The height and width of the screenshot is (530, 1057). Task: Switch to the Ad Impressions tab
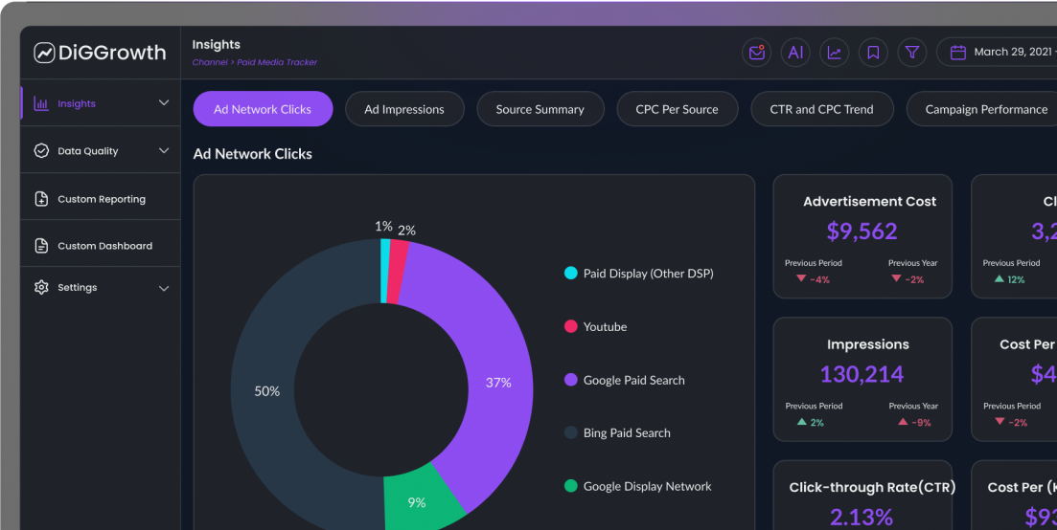pos(404,109)
